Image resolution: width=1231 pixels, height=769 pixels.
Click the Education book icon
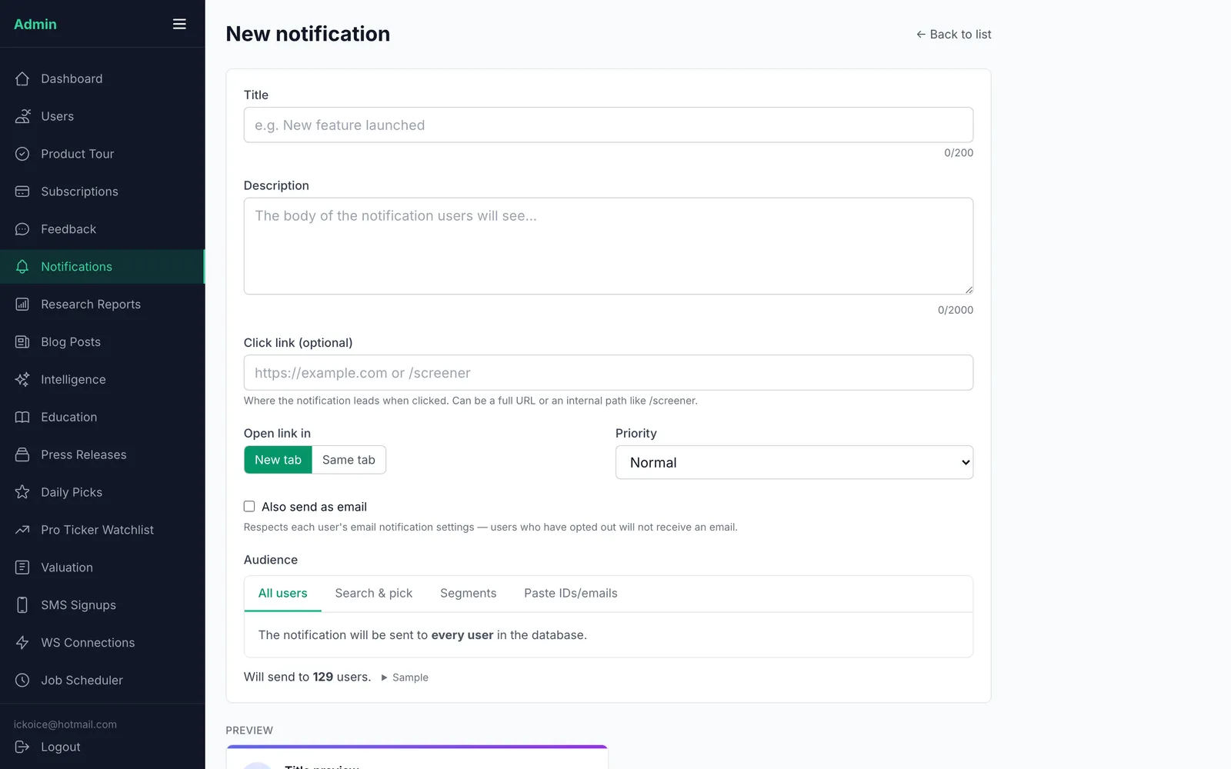(x=22, y=417)
